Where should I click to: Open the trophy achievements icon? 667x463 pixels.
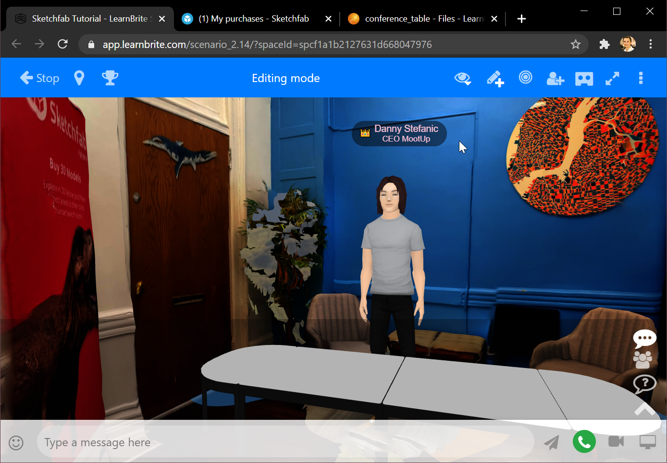pyautogui.click(x=110, y=78)
